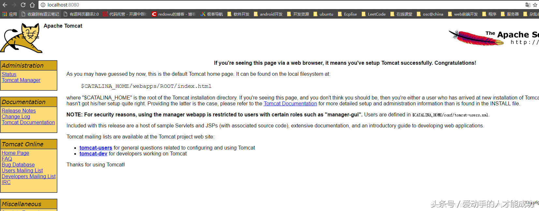Open the Developers Mailing List link
The height and width of the screenshot is (211, 539).
pos(29,177)
